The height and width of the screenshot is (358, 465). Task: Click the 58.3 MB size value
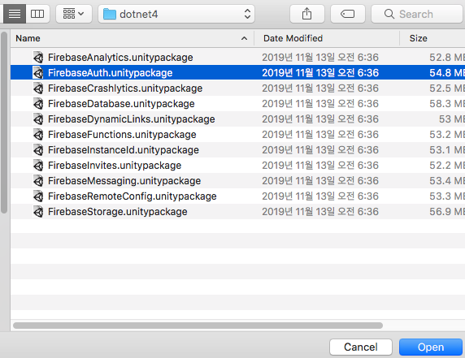[x=447, y=104]
